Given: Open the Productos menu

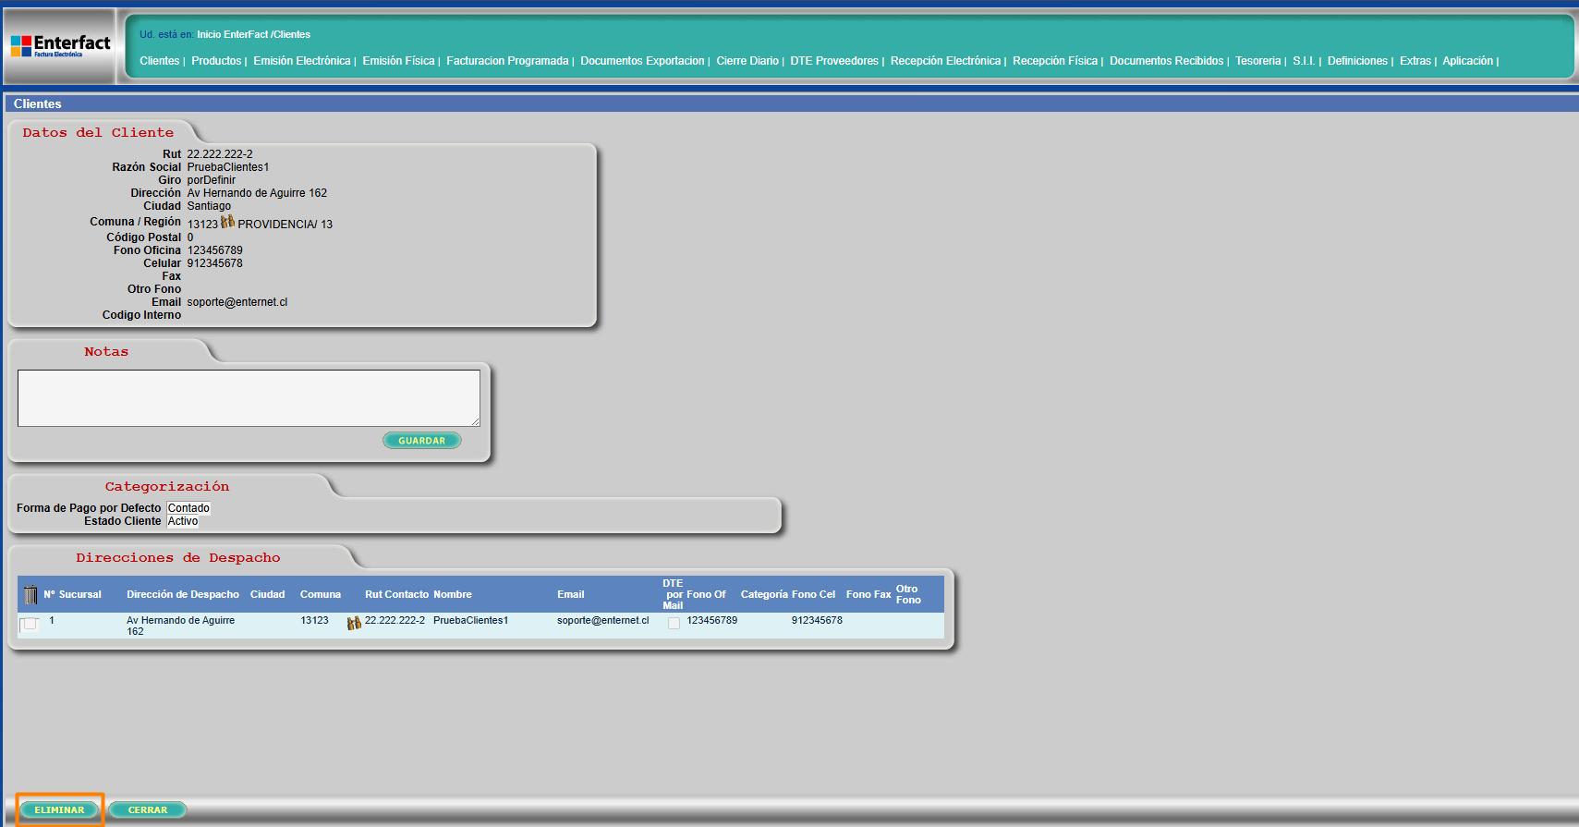Looking at the screenshot, I should (216, 61).
